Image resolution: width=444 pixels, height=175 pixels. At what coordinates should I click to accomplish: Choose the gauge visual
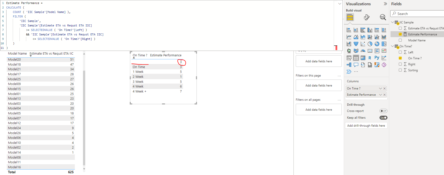click(x=363, y=51)
